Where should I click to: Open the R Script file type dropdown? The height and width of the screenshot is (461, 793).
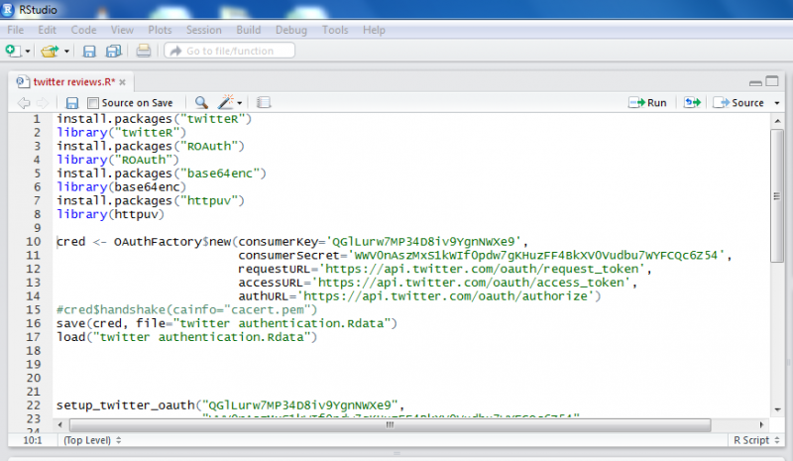click(x=753, y=439)
